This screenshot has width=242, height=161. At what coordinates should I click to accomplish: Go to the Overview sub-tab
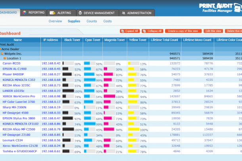coord(55,21)
